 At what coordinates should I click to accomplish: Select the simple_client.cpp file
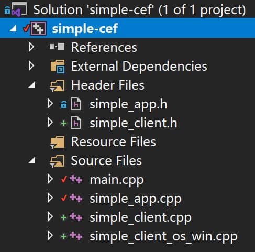(140, 217)
